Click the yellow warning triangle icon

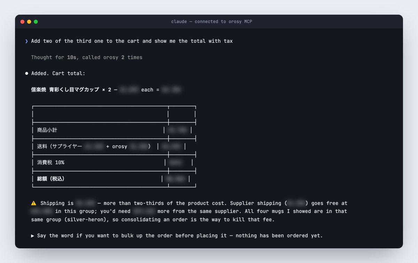pyautogui.click(x=33, y=203)
